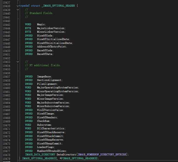Image resolution: width=178 pixels, height=162 pixels.
Task: Click BaseOfData field
Action: [x=45, y=54]
